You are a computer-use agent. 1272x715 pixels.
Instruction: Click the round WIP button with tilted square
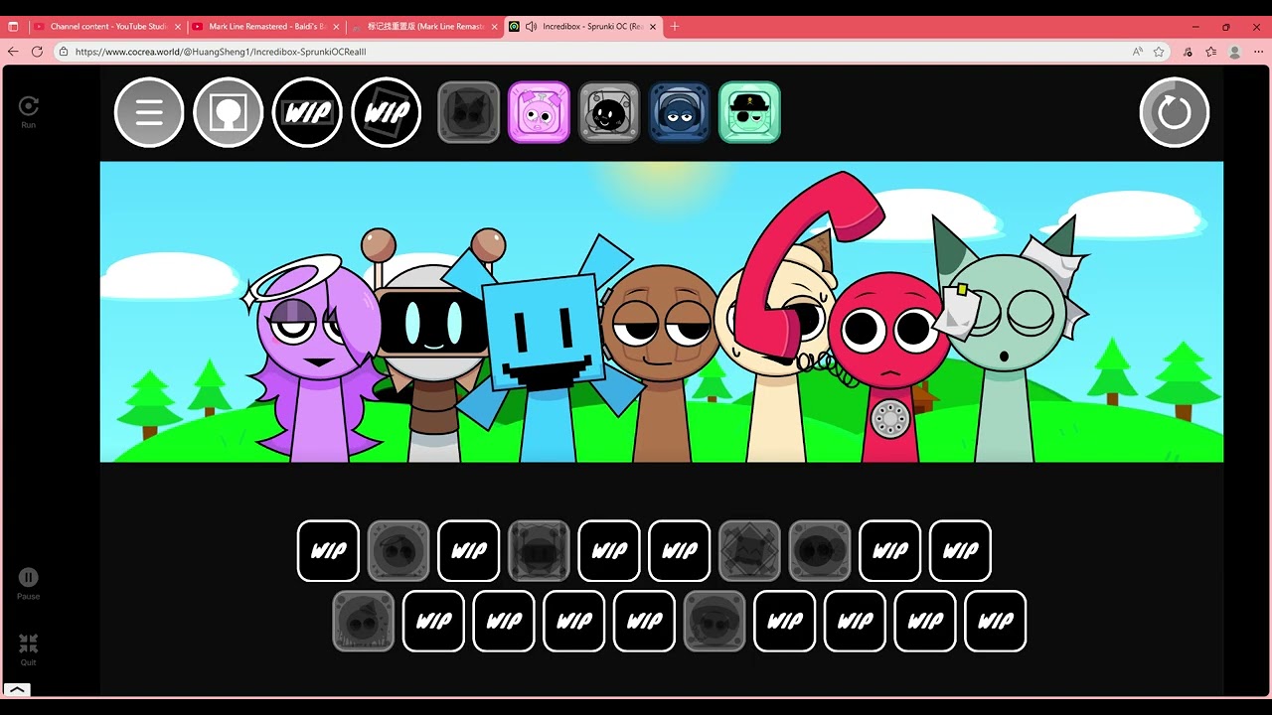(x=387, y=112)
